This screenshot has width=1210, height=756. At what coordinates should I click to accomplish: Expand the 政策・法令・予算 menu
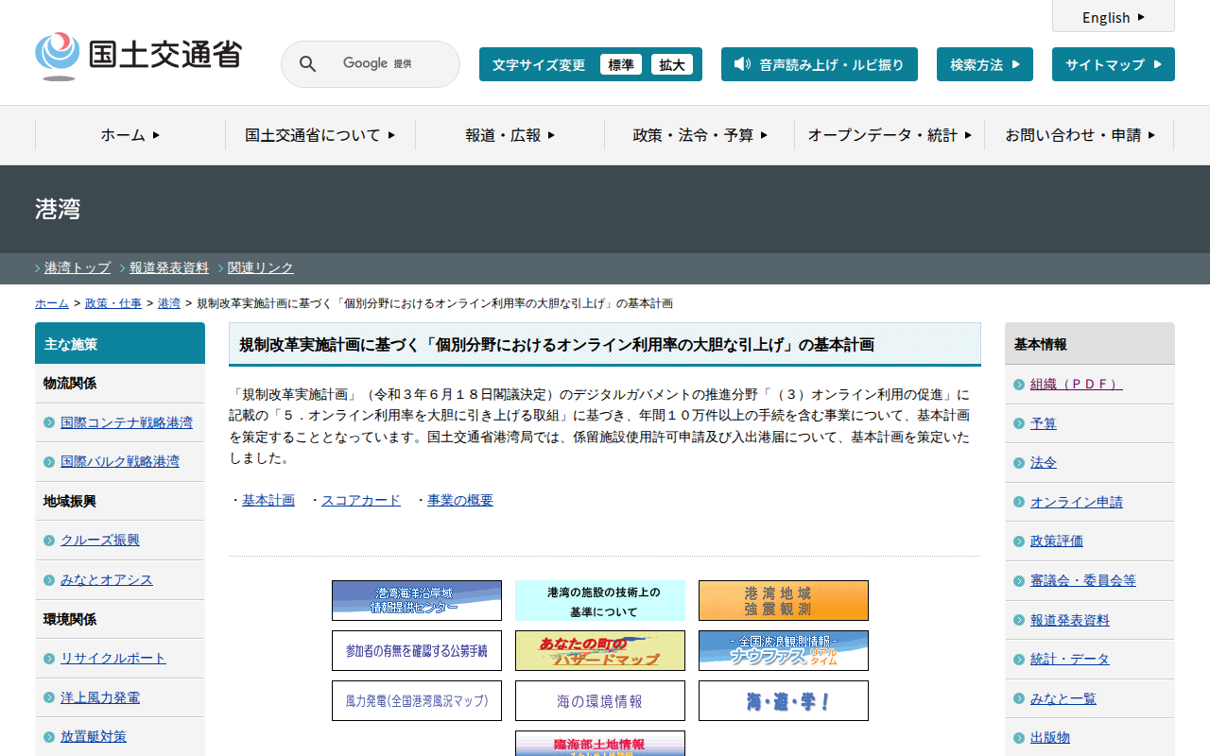coord(700,135)
